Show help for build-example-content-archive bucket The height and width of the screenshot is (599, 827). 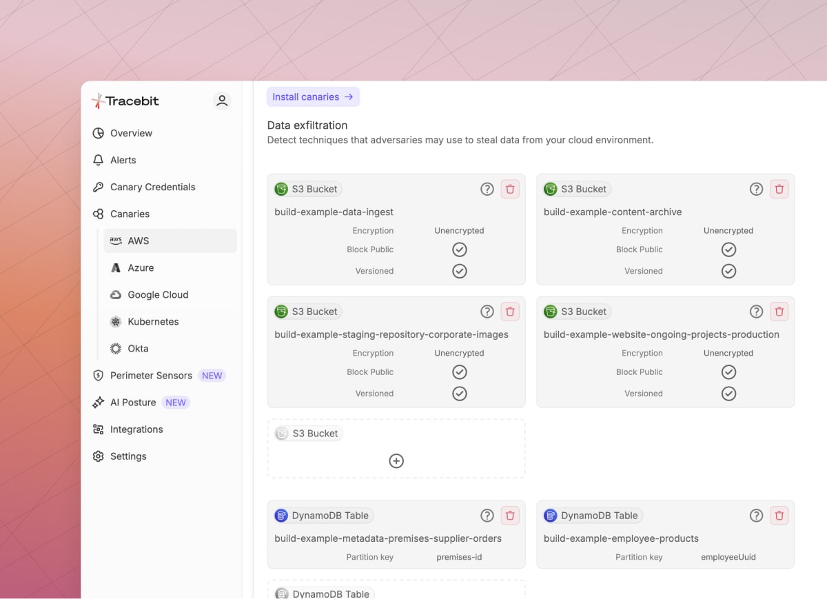(757, 189)
